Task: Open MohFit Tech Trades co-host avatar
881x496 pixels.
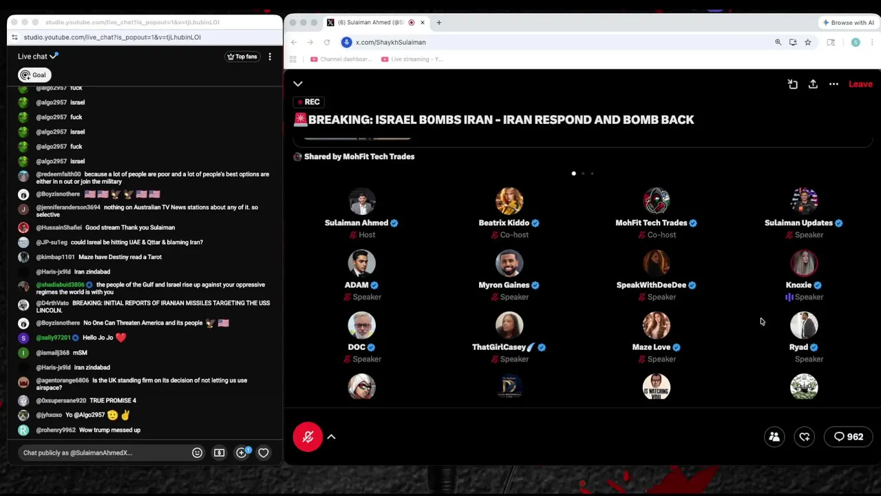Action: [x=657, y=201]
